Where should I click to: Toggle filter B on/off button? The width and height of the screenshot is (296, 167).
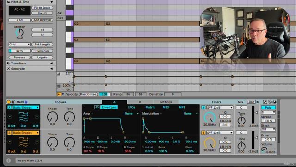203,133
